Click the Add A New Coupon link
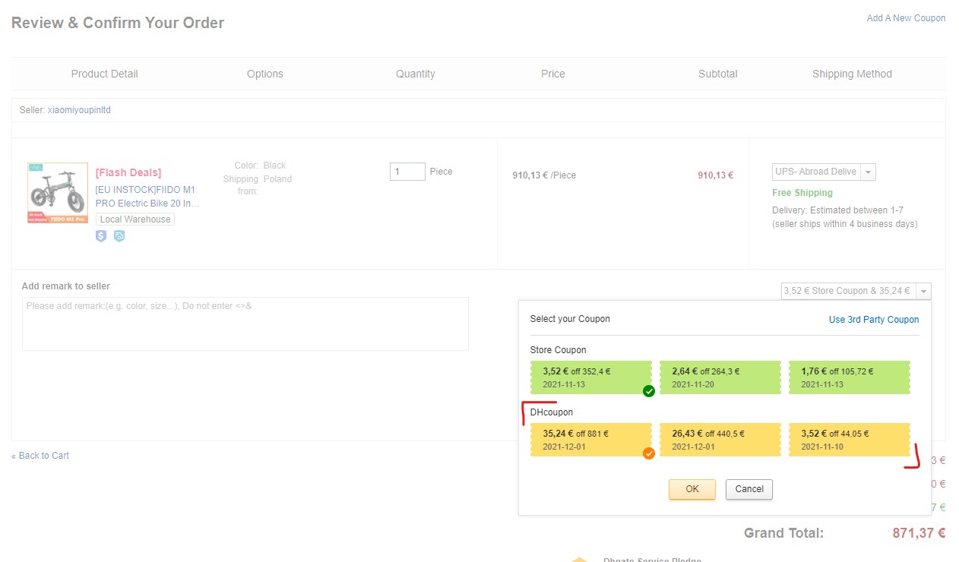This screenshot has height=562, width=959. pyautogui.click(x=906, y=18)
